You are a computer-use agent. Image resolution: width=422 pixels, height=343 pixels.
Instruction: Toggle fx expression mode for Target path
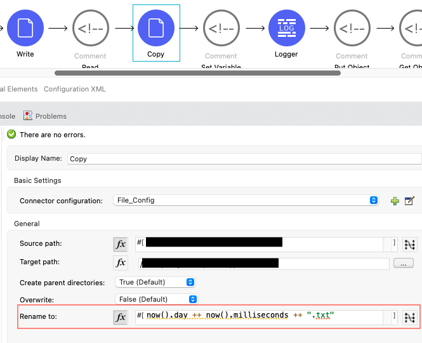[x=121, y=263]
